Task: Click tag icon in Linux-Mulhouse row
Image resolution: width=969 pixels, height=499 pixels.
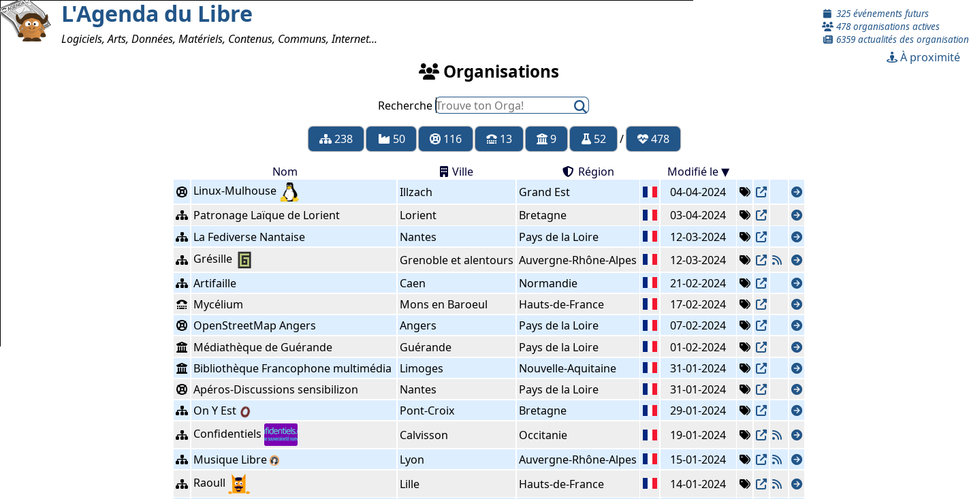Action: tap(745, 192)
